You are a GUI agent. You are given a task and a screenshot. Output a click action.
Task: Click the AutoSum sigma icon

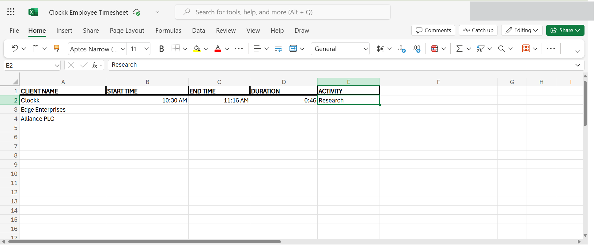[459, 49]
